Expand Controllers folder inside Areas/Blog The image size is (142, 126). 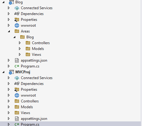point(20,43)
